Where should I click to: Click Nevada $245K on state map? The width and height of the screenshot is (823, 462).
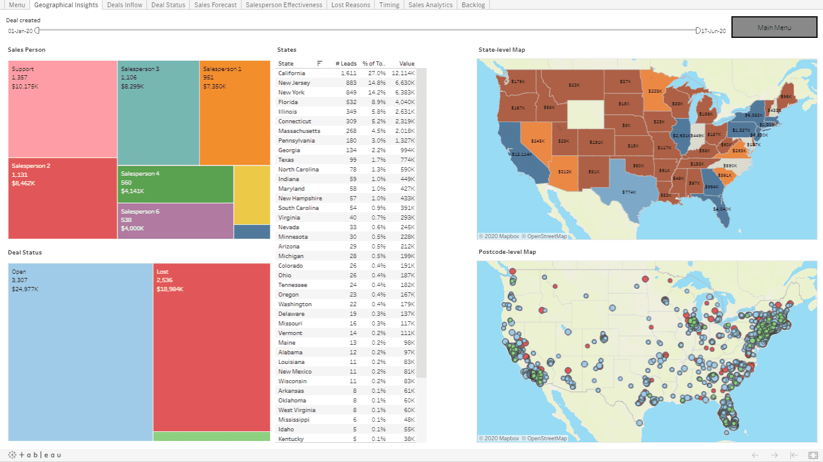pyautogui.click(x=537, y=141)
